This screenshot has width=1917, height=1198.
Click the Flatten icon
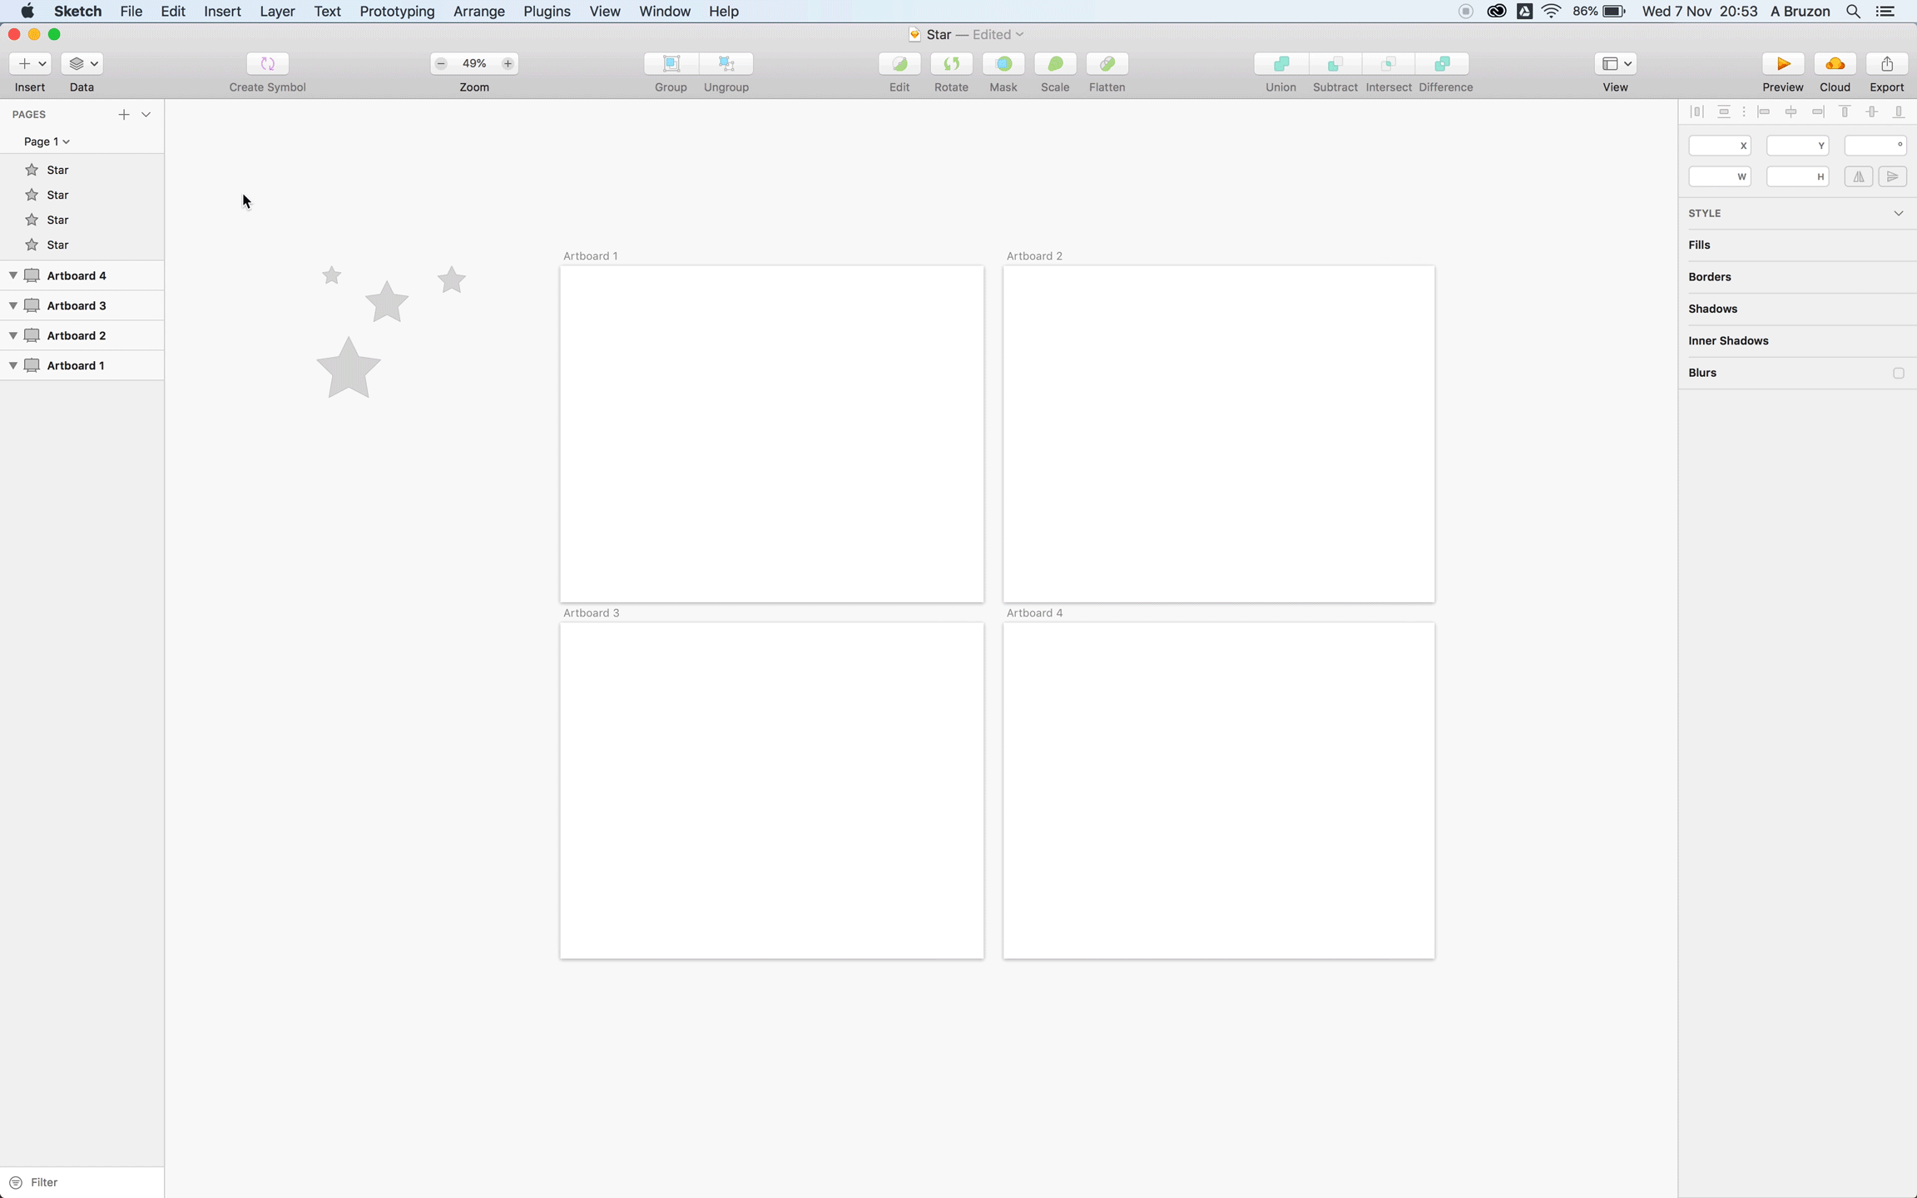pyautogui.click(x=1107, y=64)
